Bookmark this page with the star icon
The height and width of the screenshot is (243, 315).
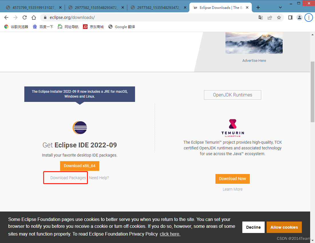point(279,17)
